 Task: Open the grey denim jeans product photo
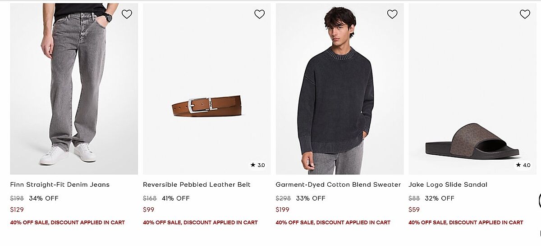74,90
